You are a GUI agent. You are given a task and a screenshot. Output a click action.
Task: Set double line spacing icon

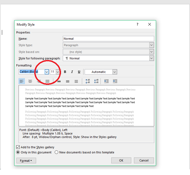tap(76, 81)
